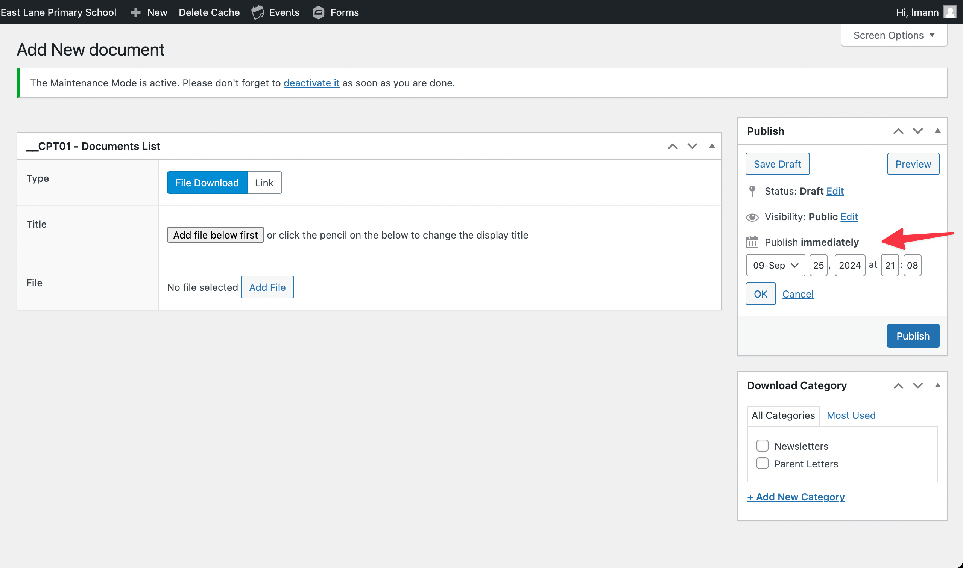963x568 pixels.
Task: Move Download Category panel up with arrow
Action: pyautogui.click(x=898, y=385)
